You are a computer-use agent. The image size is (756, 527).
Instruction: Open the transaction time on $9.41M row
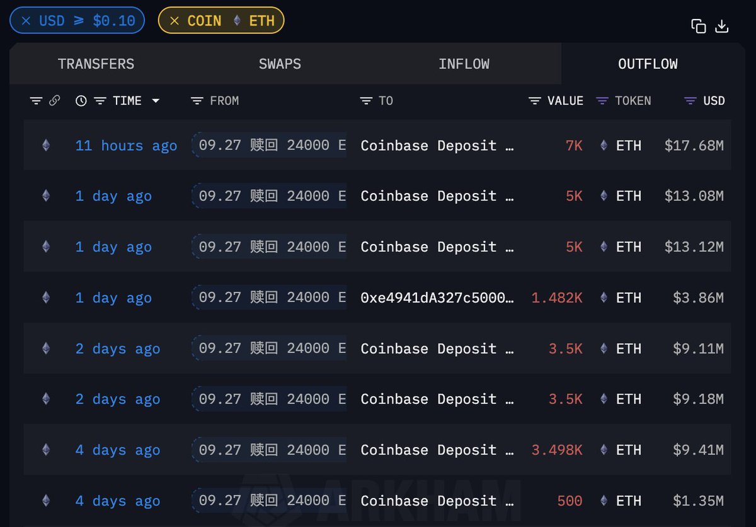coord(118,450)
